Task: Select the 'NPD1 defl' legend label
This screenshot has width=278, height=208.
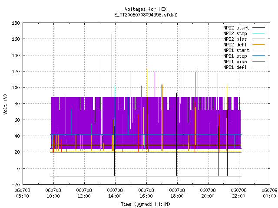Action: tap(235, 67)
